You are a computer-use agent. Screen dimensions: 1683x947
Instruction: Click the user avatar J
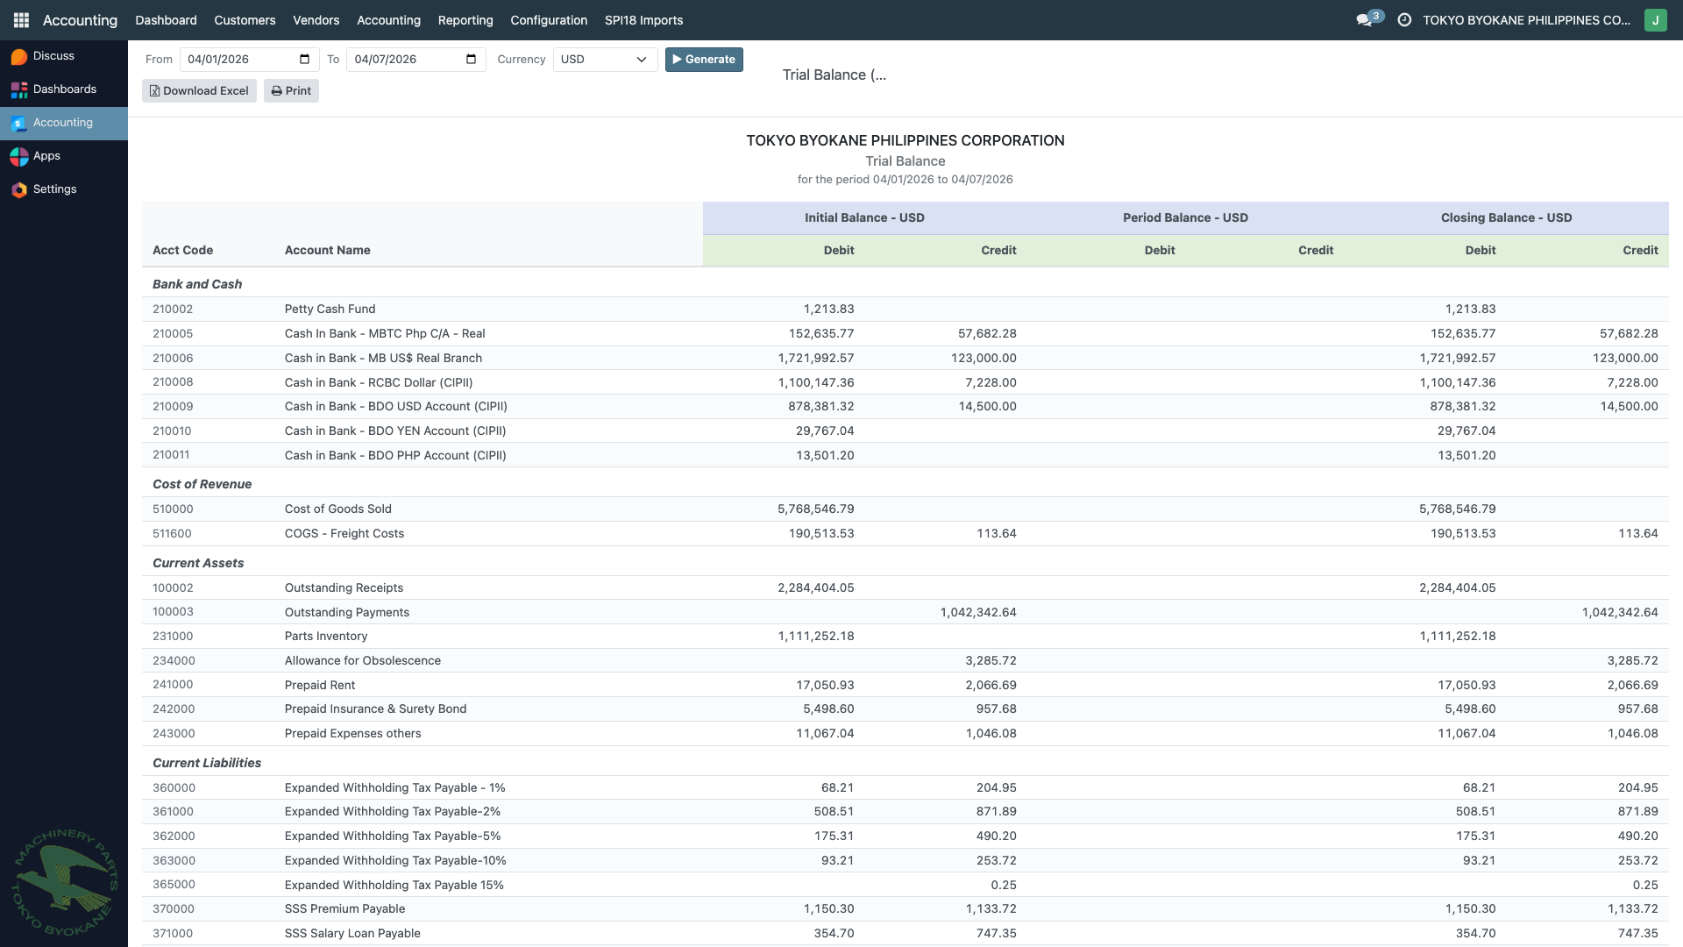point(1655,20)
